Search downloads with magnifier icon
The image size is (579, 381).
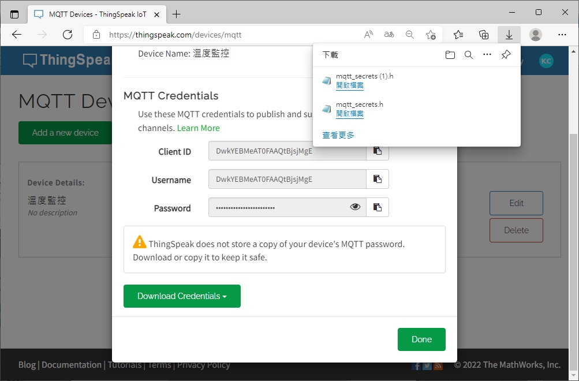469,55
